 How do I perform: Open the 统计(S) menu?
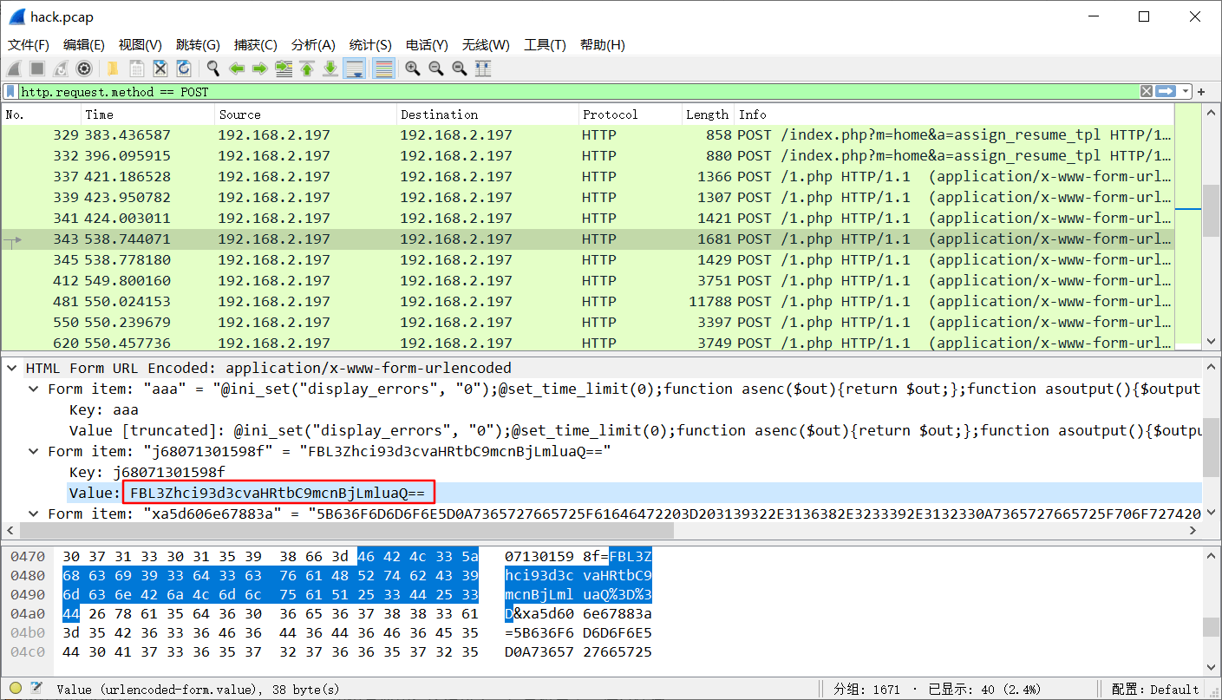click(x=370, y=45)
